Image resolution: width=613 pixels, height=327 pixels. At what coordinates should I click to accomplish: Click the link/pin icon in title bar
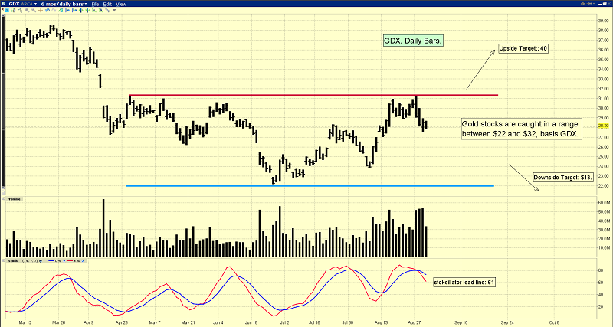[590, 4]
